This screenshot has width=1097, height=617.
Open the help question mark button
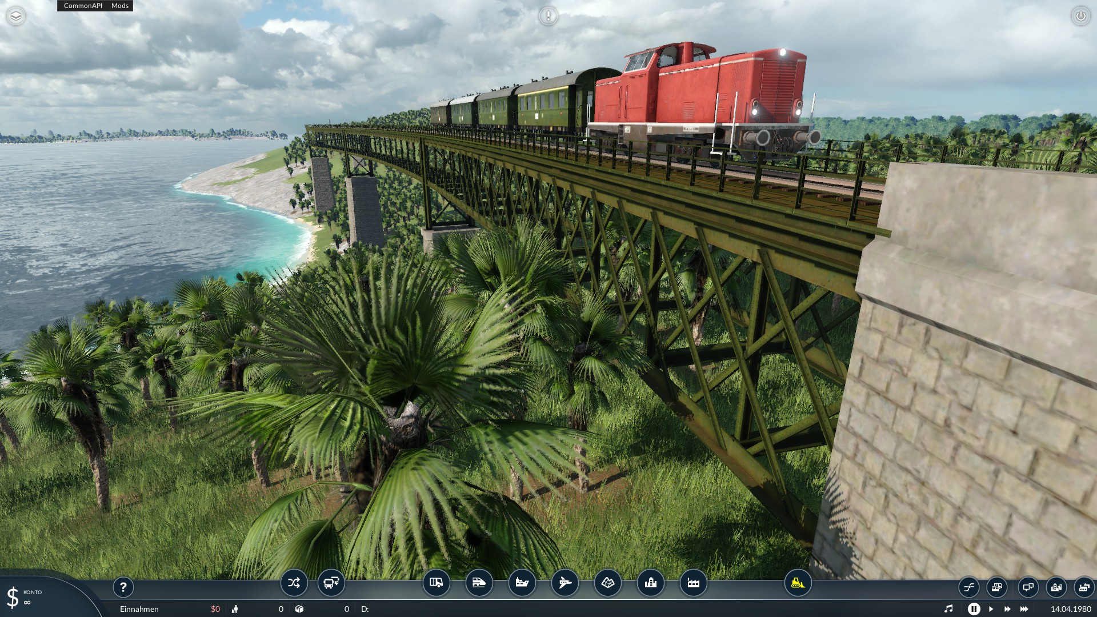click(x=123, y=587)
